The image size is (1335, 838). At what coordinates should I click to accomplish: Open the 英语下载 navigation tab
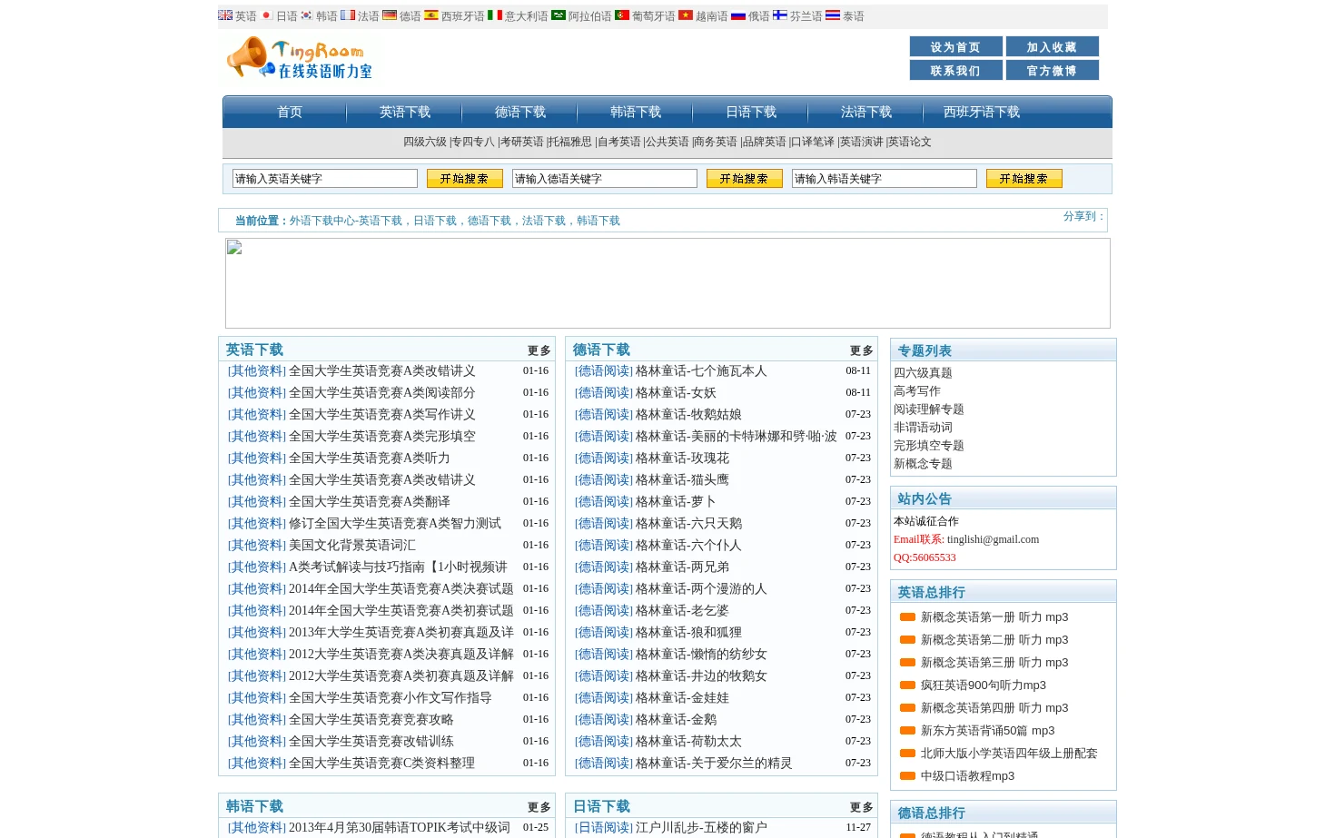point(405,112)
